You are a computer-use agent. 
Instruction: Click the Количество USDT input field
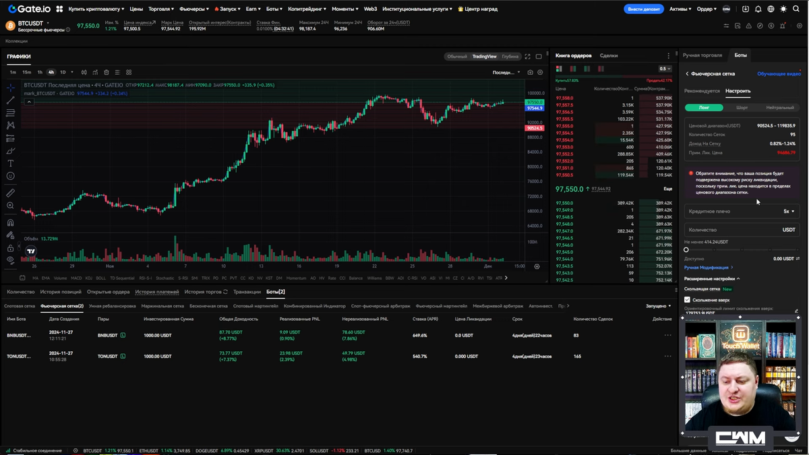(742, 230)
